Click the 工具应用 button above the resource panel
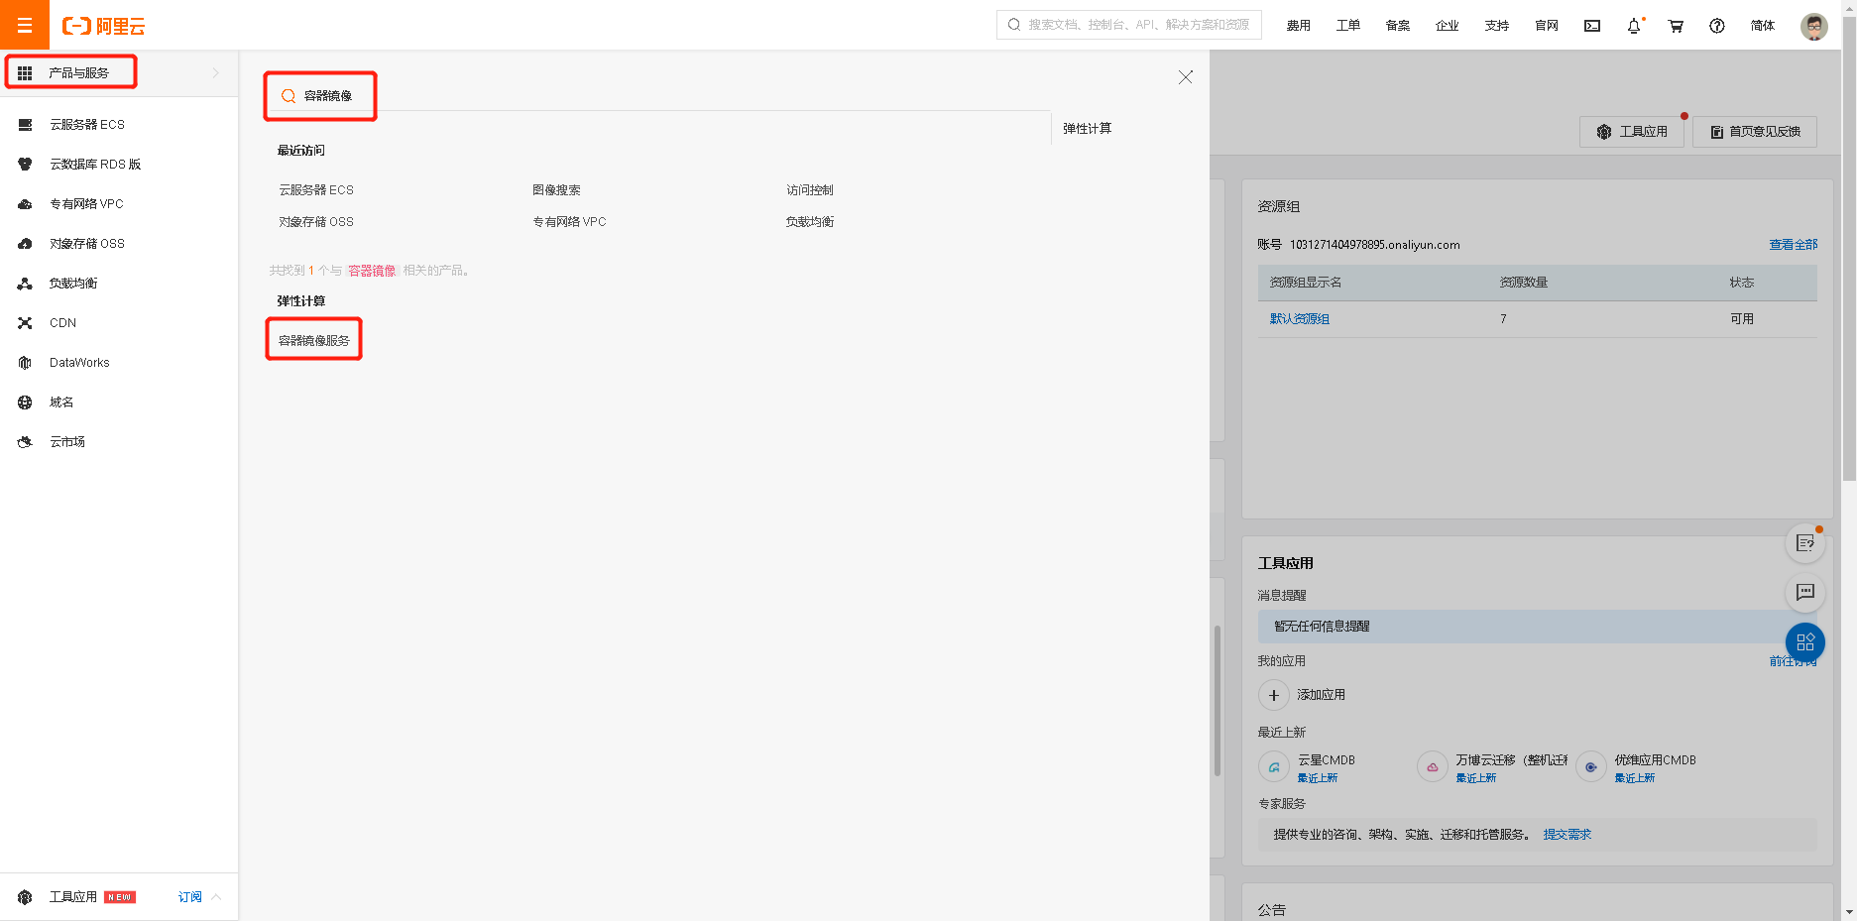Image resolution: width=1857 pixels, height=921 pixels. pos(1632,132)
